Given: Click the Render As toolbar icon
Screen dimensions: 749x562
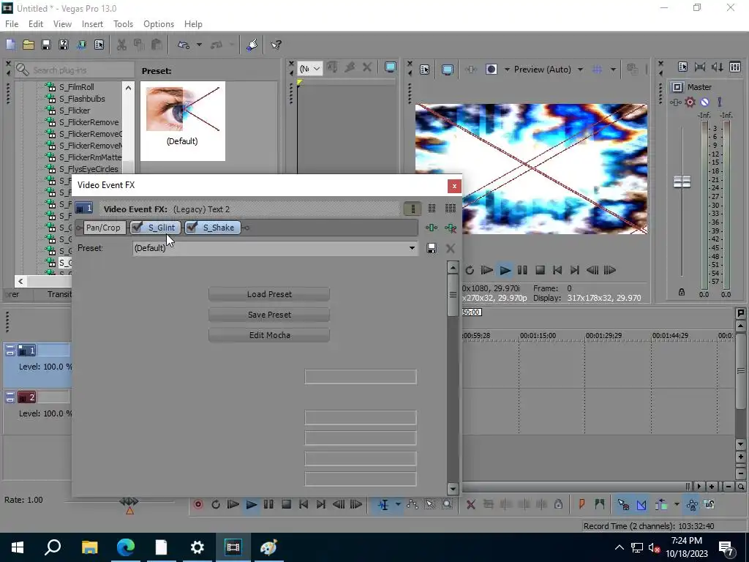Looking at the screenshot, I should pyautogui.click(x=81, y=45).
